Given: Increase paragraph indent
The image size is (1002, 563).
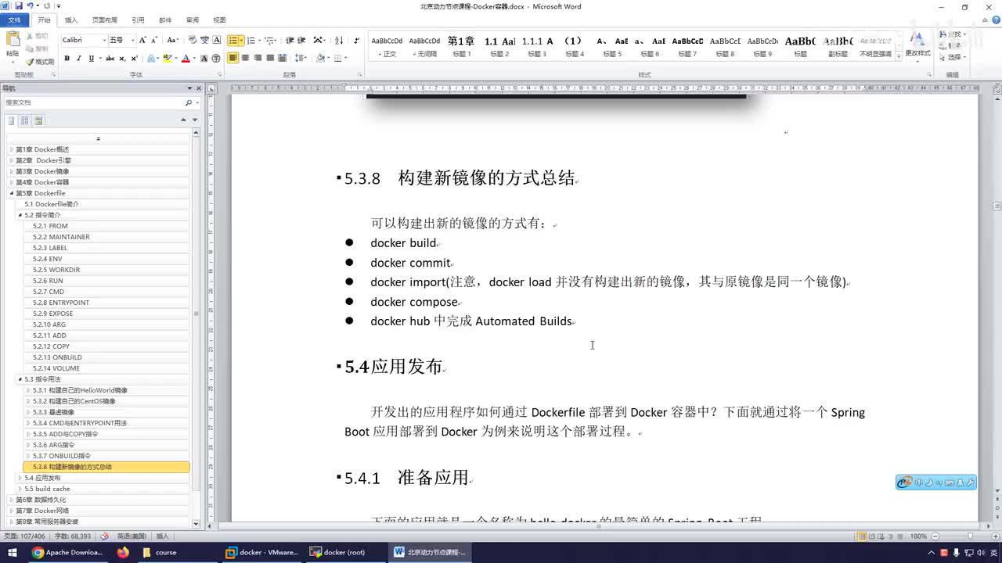Looking at the screenshot, I should point(301,40).
